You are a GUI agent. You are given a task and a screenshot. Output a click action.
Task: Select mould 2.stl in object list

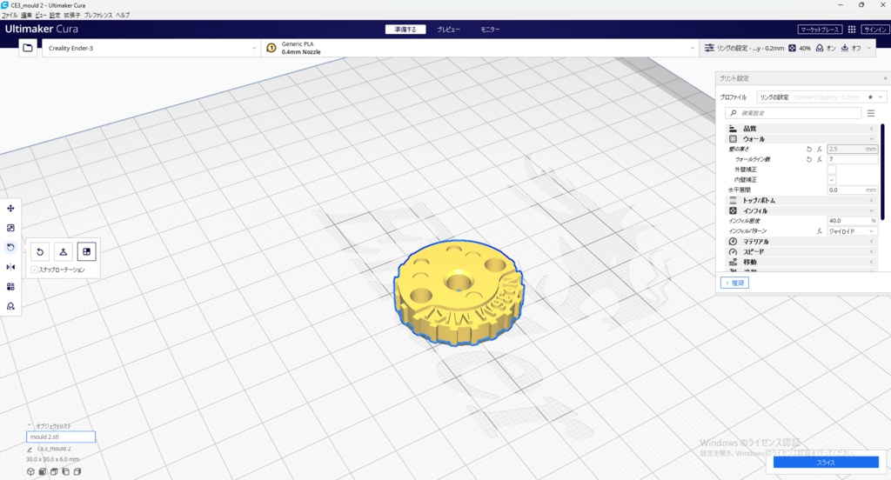point(61,437)
